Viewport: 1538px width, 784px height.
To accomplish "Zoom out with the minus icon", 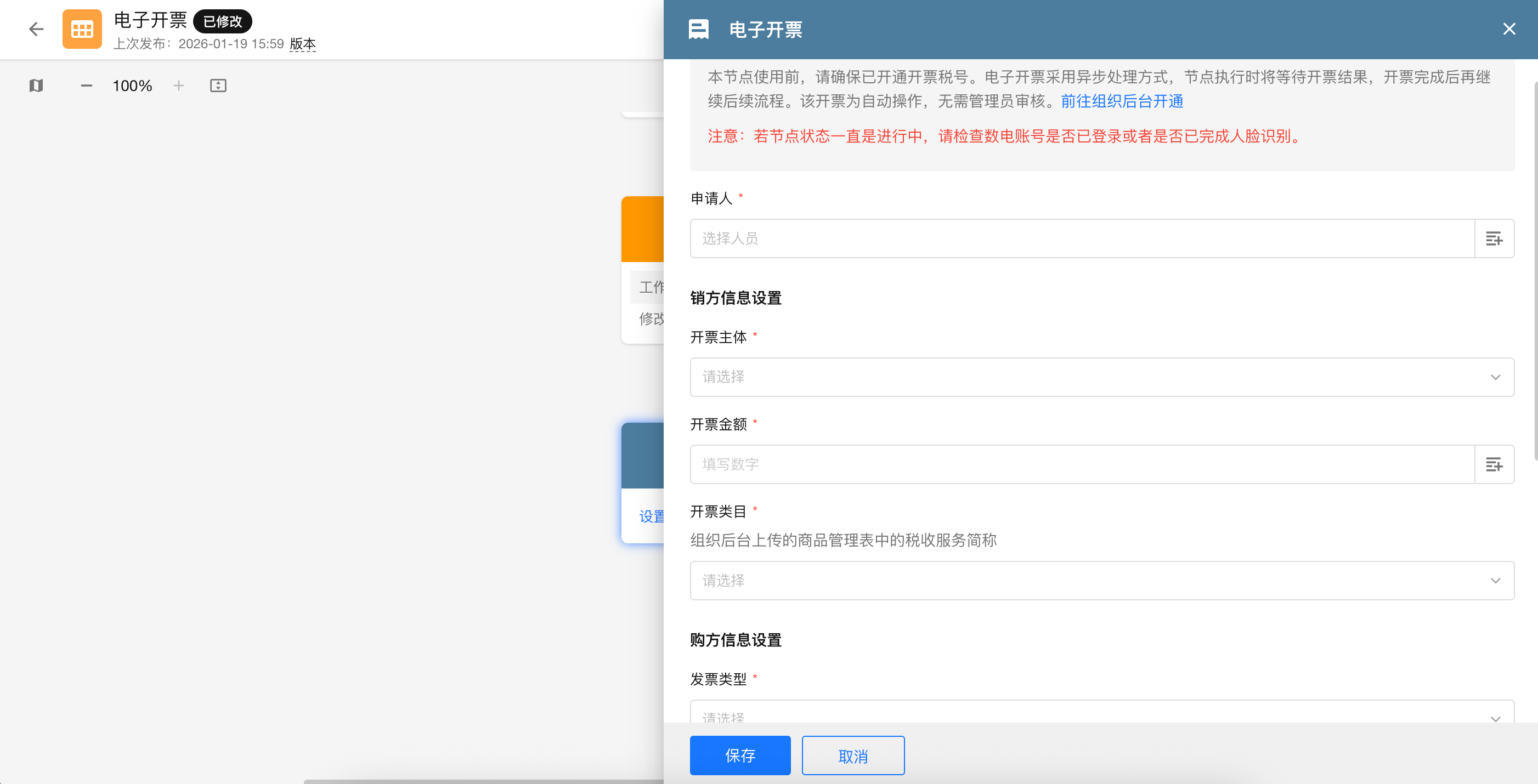I will pyautogui.click(x=87, y=86).
